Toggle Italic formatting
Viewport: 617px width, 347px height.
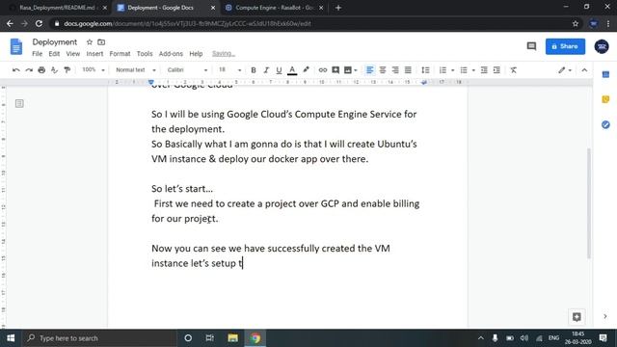pyautogui.click(x=266, y=70)
